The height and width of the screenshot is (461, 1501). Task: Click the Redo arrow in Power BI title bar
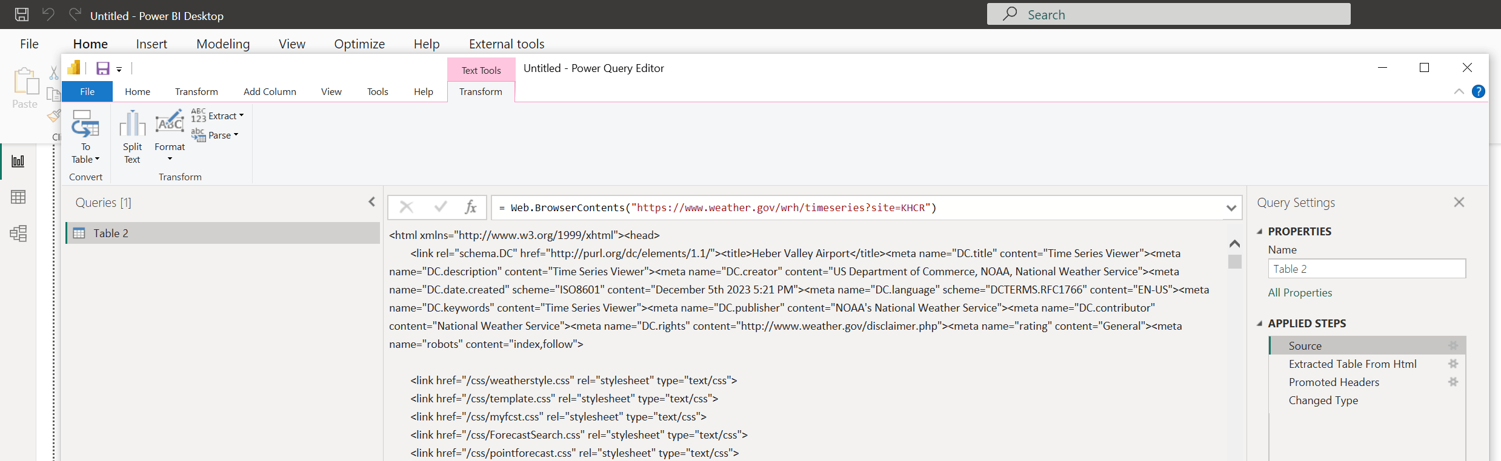coord(75,14)
